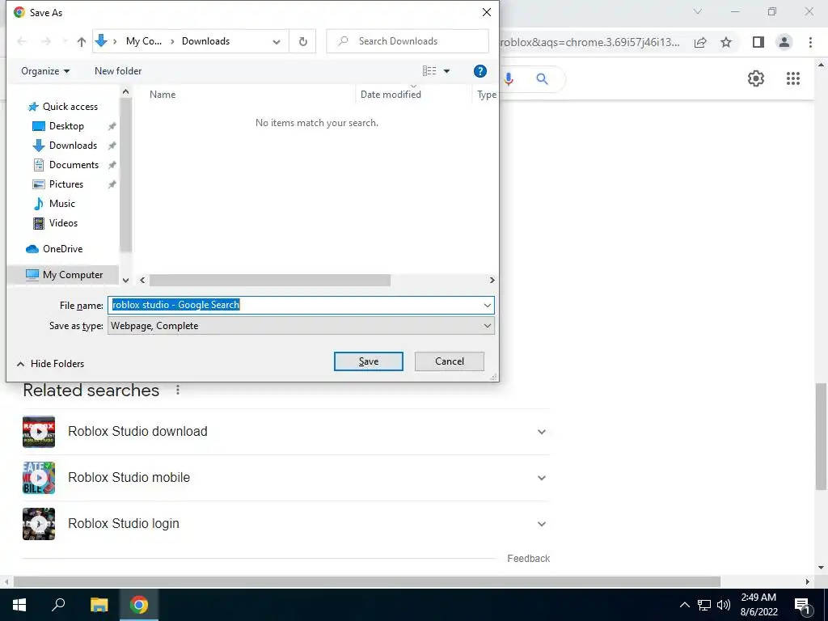Open Pictures in the navigation pane
This screenshot has width=828, height=621.
pos(66,184)
